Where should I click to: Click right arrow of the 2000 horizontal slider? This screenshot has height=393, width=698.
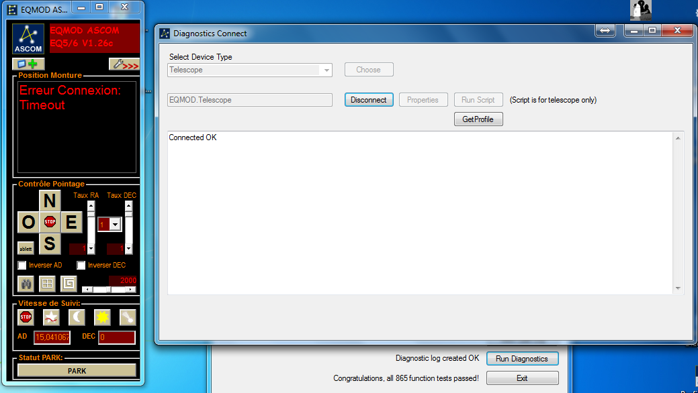point(130,290)
